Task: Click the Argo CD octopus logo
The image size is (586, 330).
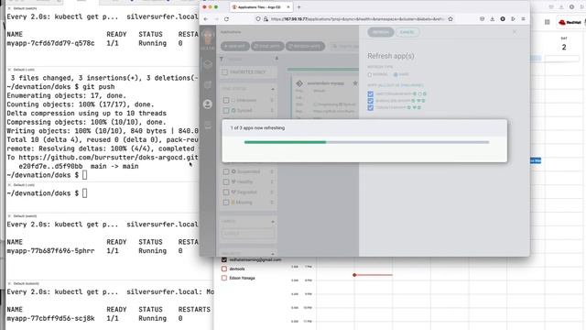Action: point(208,38)
